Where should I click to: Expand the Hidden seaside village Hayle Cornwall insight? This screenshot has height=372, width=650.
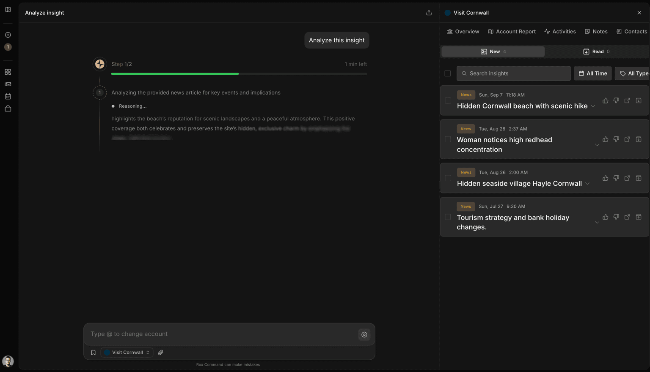pyautogui.click(x=587, y=184)
